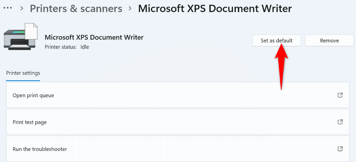Go back to Printers & scanners breadcrumb
Viewport: 356px width, 162px height.
tap(76, 8)
